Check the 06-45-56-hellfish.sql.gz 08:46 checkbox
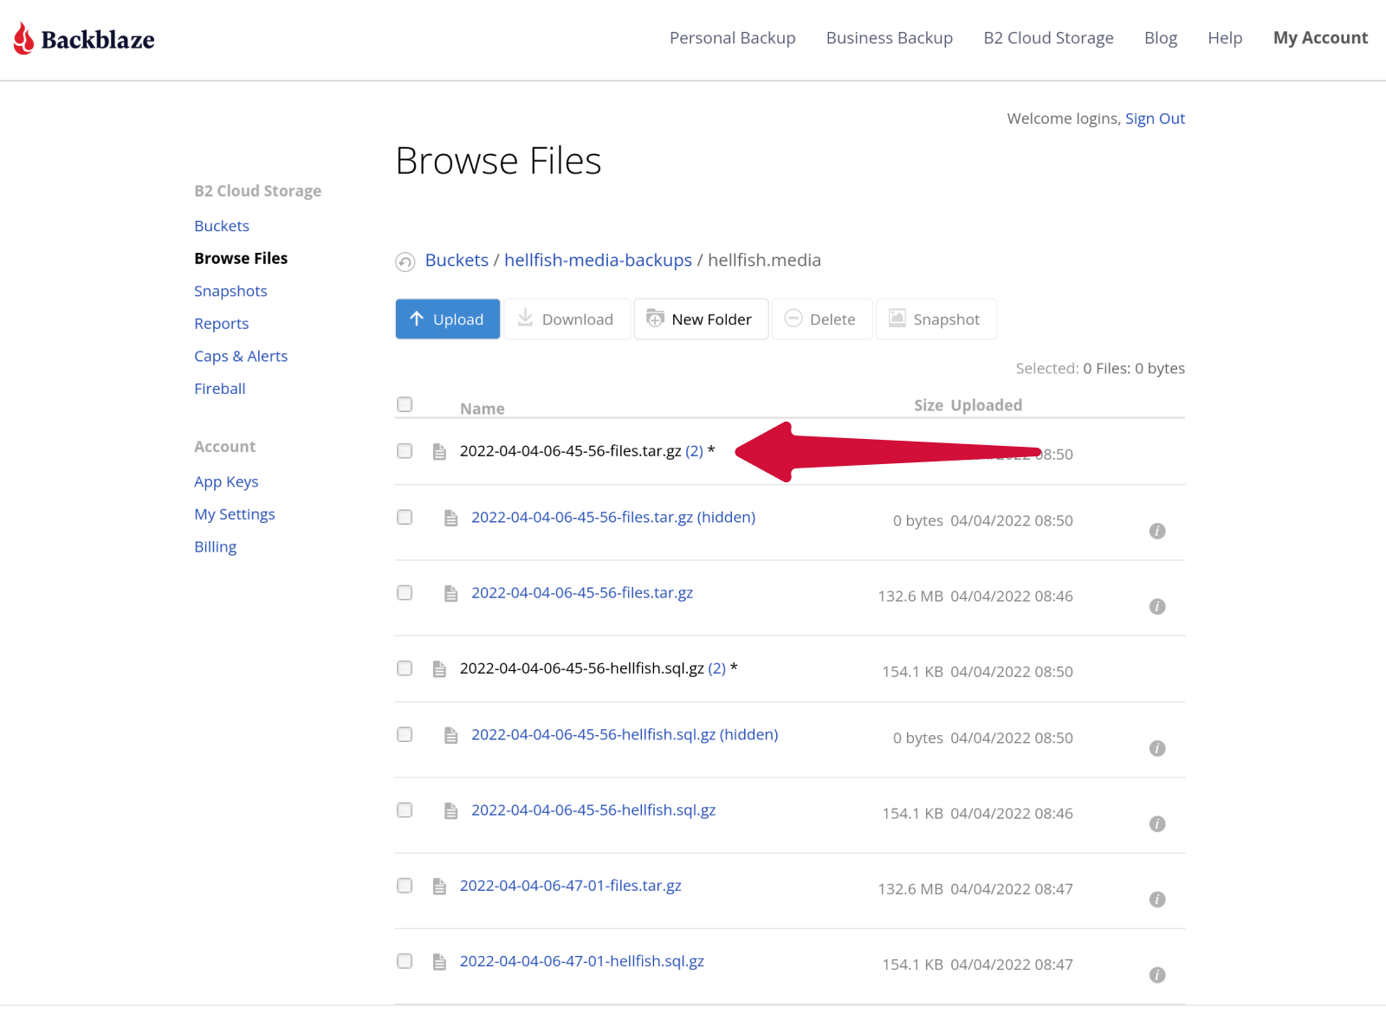This screenshot has height=1013, width=1386. (x=405, y=810)
